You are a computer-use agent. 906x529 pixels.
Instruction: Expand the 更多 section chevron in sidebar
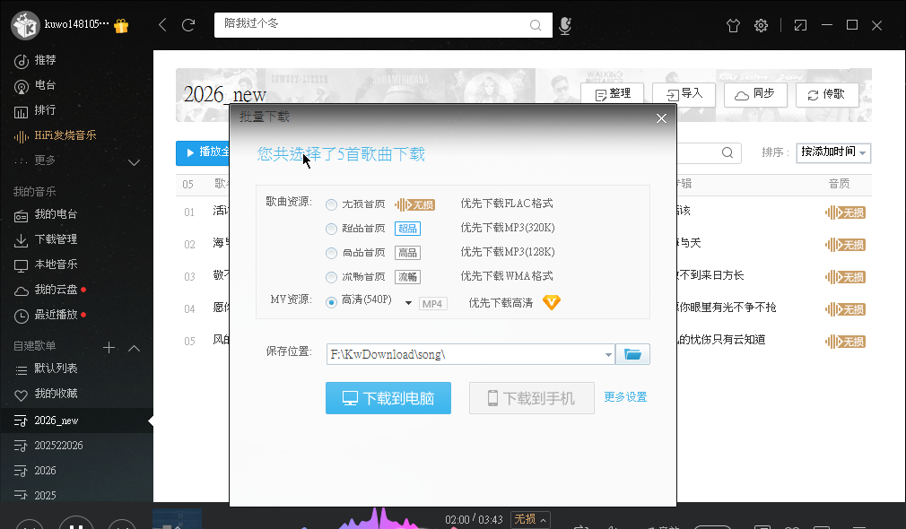tap(134, 162)
